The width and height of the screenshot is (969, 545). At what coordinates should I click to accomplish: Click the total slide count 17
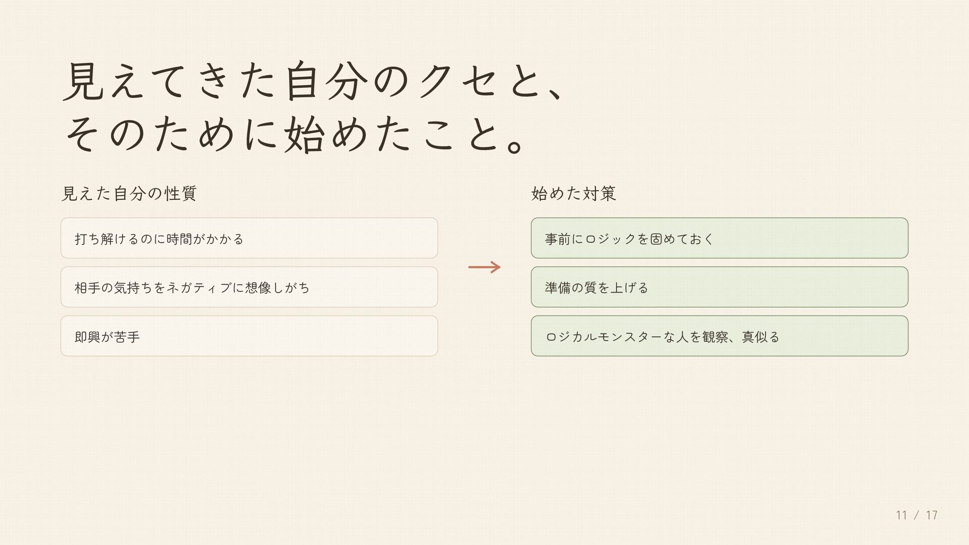click(932, 515)
